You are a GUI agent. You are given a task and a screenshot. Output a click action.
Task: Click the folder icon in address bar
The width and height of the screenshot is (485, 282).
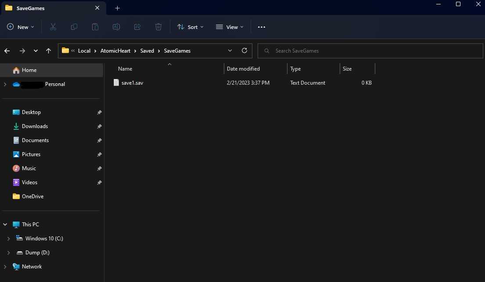[65, 50]
